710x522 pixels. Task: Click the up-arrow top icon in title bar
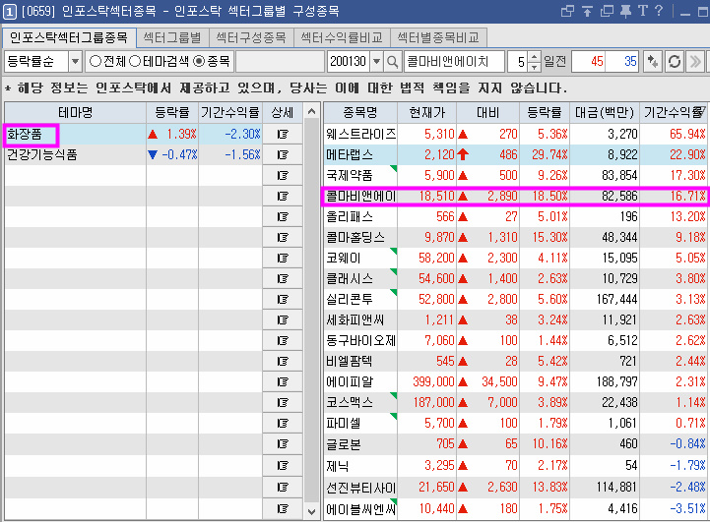click(x=587, y=11)
